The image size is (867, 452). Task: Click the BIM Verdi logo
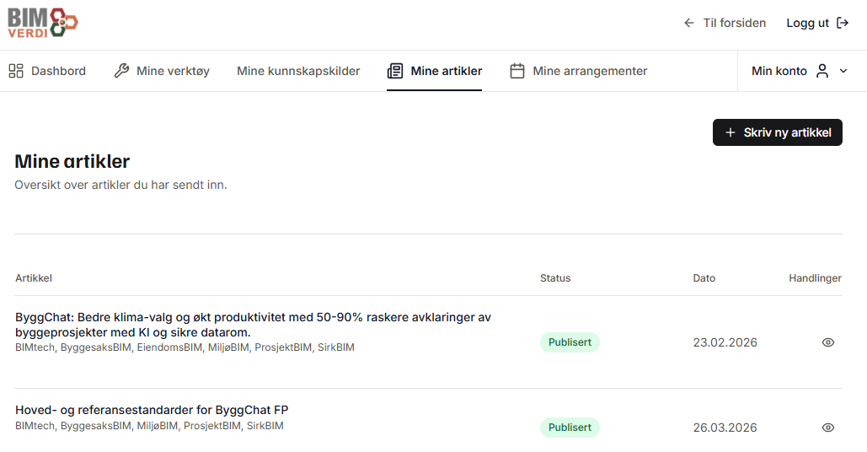coord(43,23)
